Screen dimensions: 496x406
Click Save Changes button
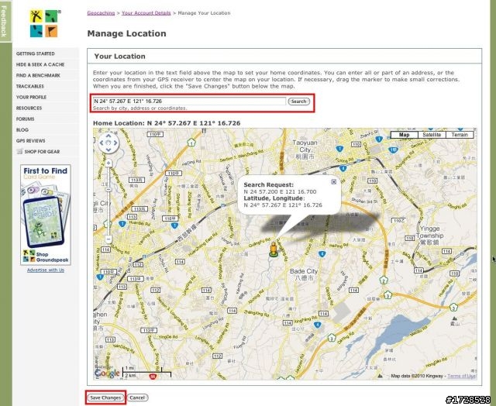click(x=105, y=397)
